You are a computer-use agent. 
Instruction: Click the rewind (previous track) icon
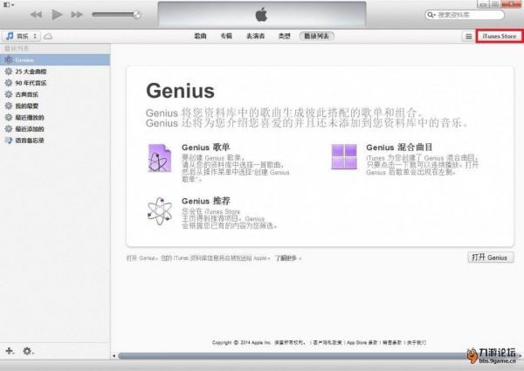click(x=37, y=15)
